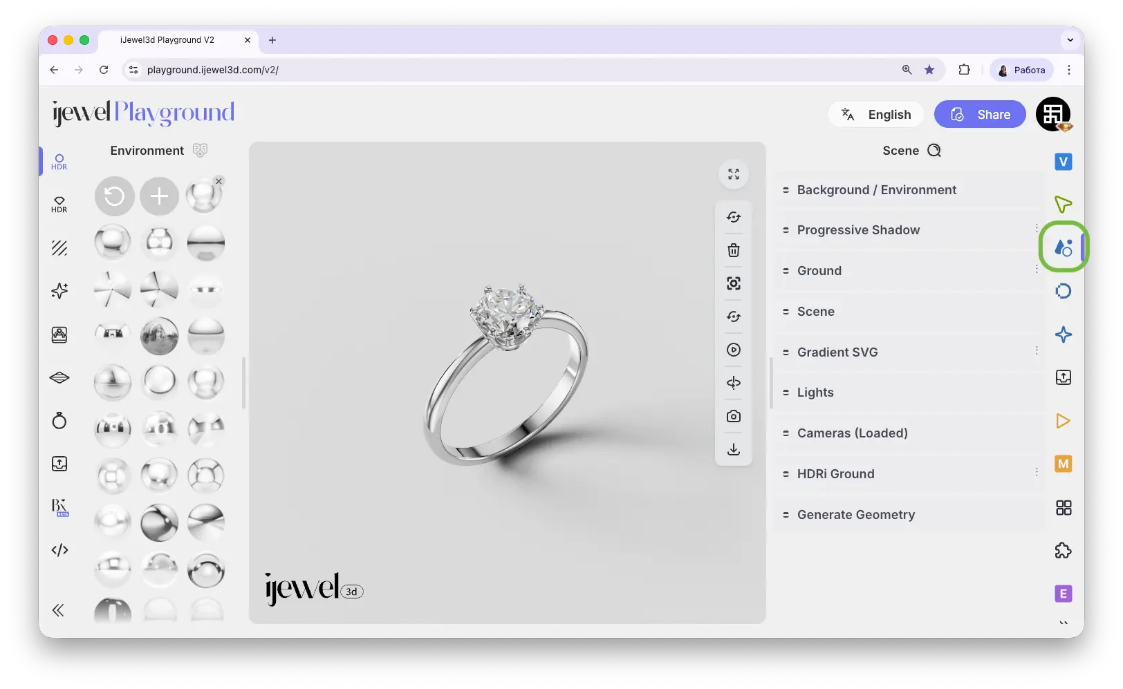This screenshot has width=1123, height=689.
Task: Take a snapshot with the camera icon
Action: (734, 416)
